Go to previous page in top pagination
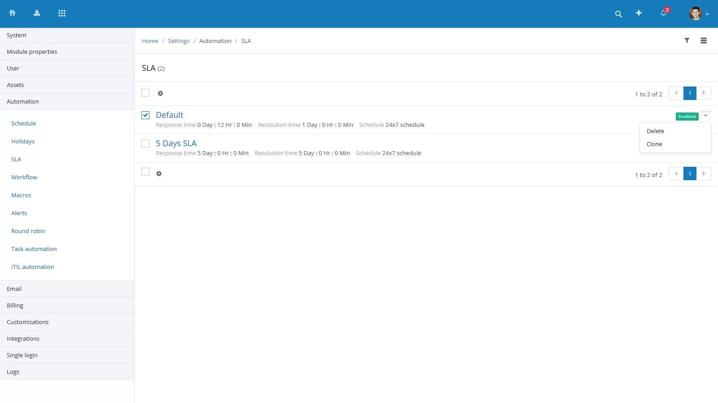The width and height of the screenshot is (718, 403). point(676,93)
